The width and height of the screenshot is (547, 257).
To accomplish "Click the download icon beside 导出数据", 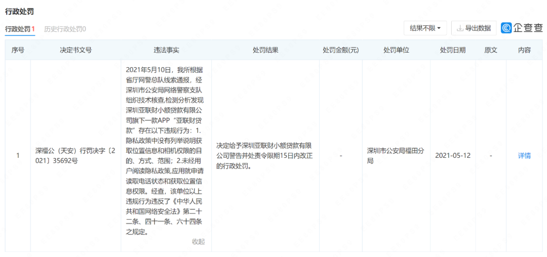I will coord(460,28).
